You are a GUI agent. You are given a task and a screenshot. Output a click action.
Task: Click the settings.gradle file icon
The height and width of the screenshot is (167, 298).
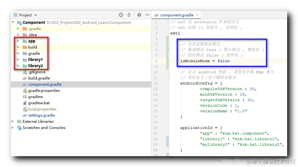[25, 115]
